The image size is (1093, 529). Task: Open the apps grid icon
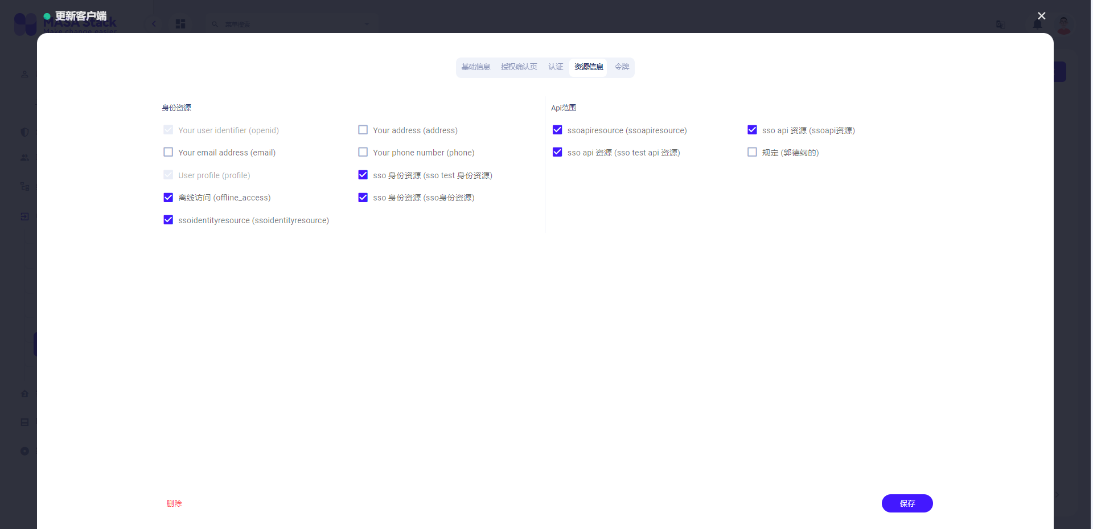(180, 24)
